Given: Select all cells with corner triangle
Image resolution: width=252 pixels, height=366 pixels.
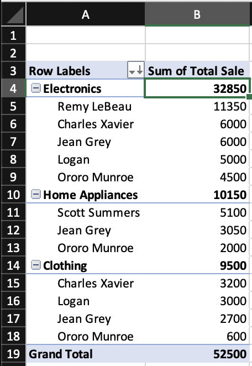Looking at the screenshot, I should tap(13, 14).
